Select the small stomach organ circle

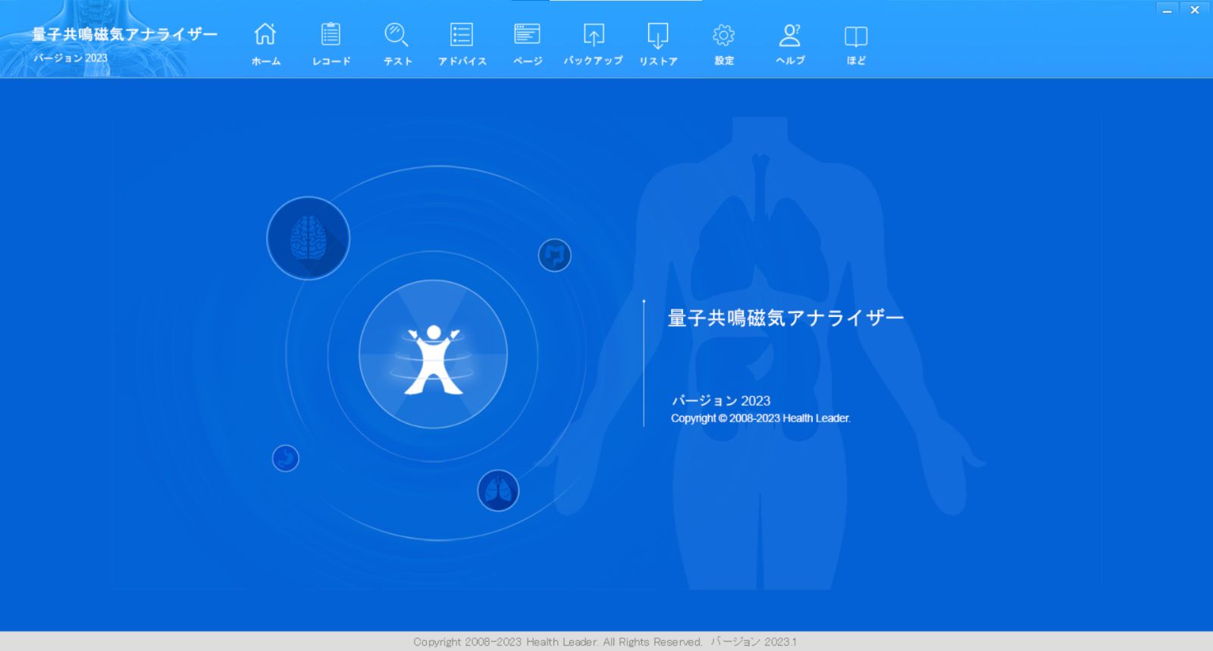click(x=285, y=458)
